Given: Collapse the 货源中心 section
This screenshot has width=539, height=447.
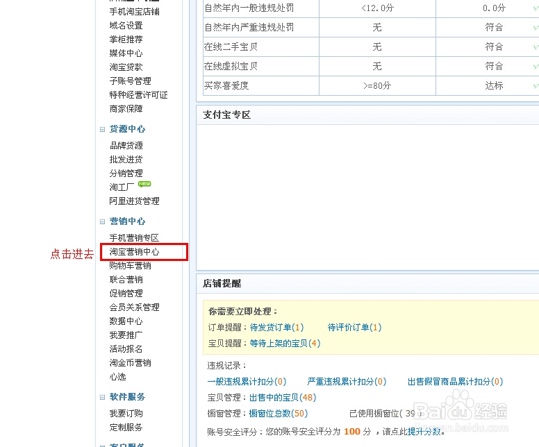Looking at the screenshot, I should point(102,130).
